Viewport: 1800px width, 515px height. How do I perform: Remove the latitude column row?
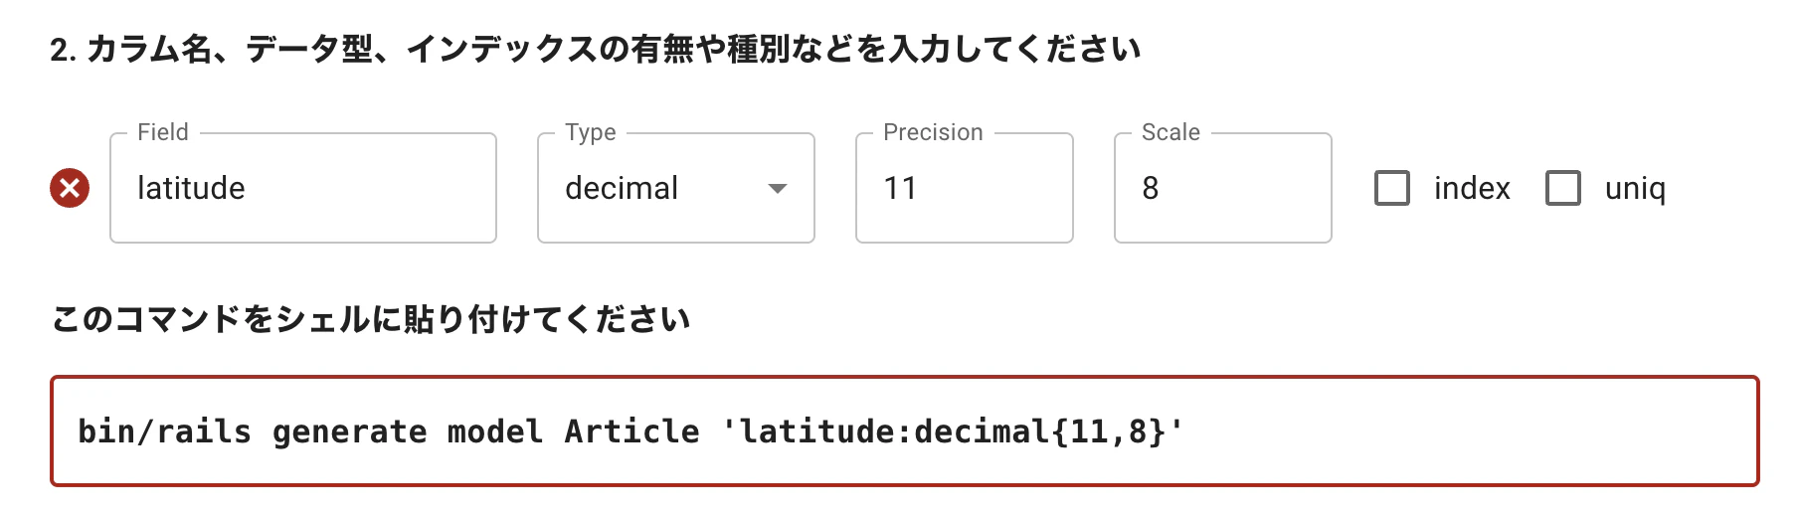pos(70,188)
